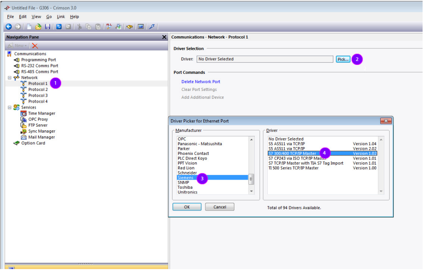Viewport: 424px width, 270px height.
Task: Click the Driver field showing No Driver Selected
Action: click(265, 59)
